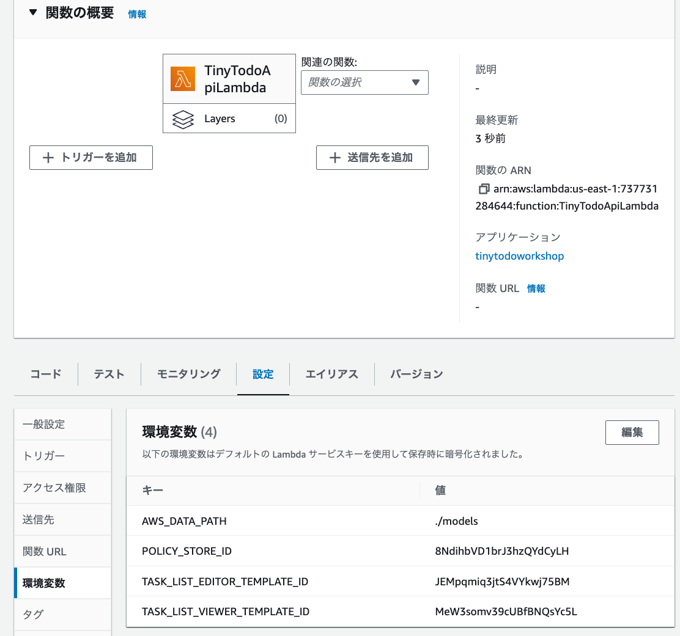The width and height of the screenshot is (680, 636).
Task: Select the TASK_LIST_EDITOR_TEMPLATE_ID key cell
Action: 225,582
